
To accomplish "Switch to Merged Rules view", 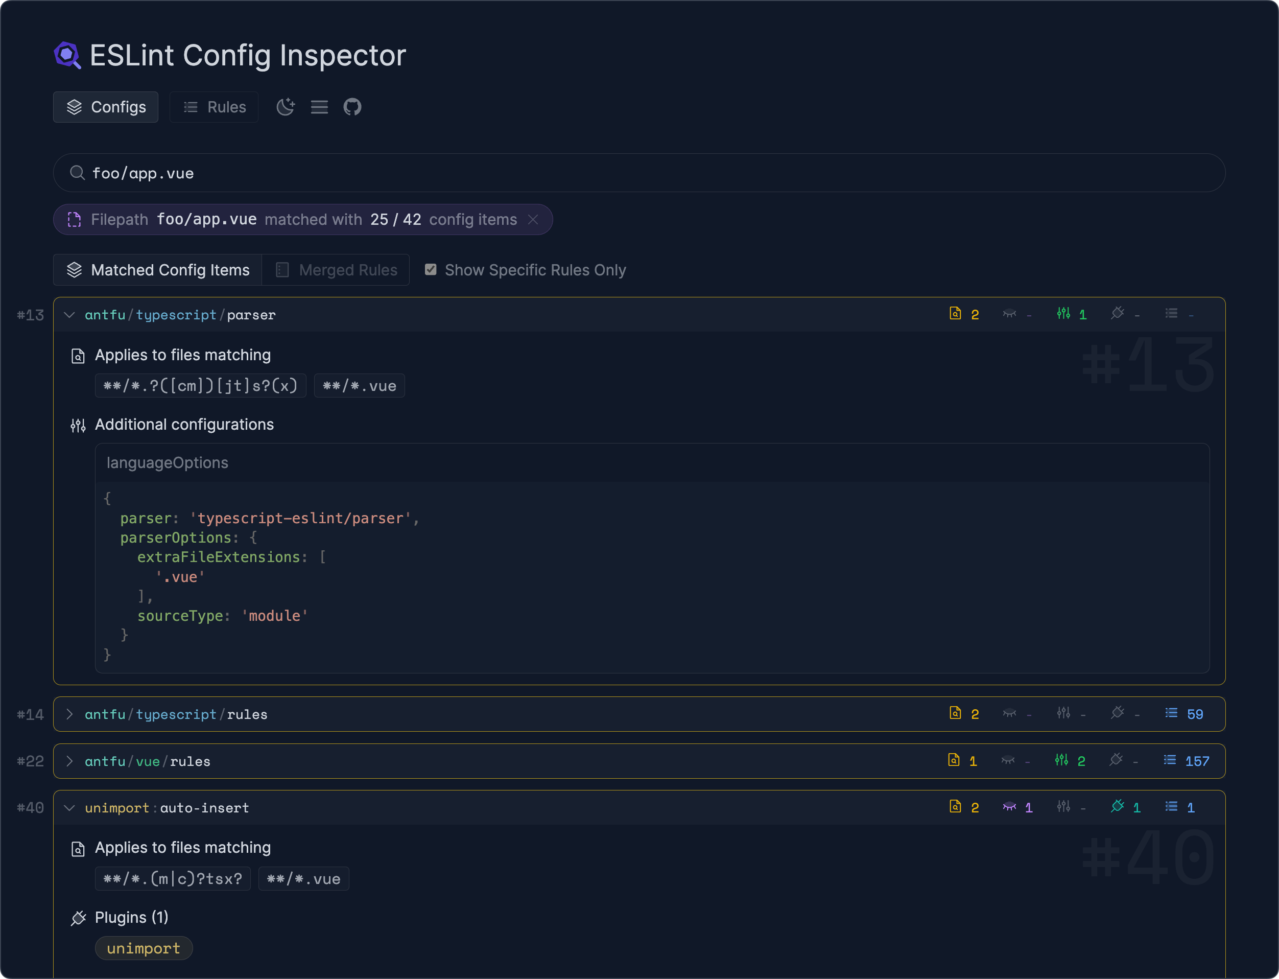I will 336,269.
